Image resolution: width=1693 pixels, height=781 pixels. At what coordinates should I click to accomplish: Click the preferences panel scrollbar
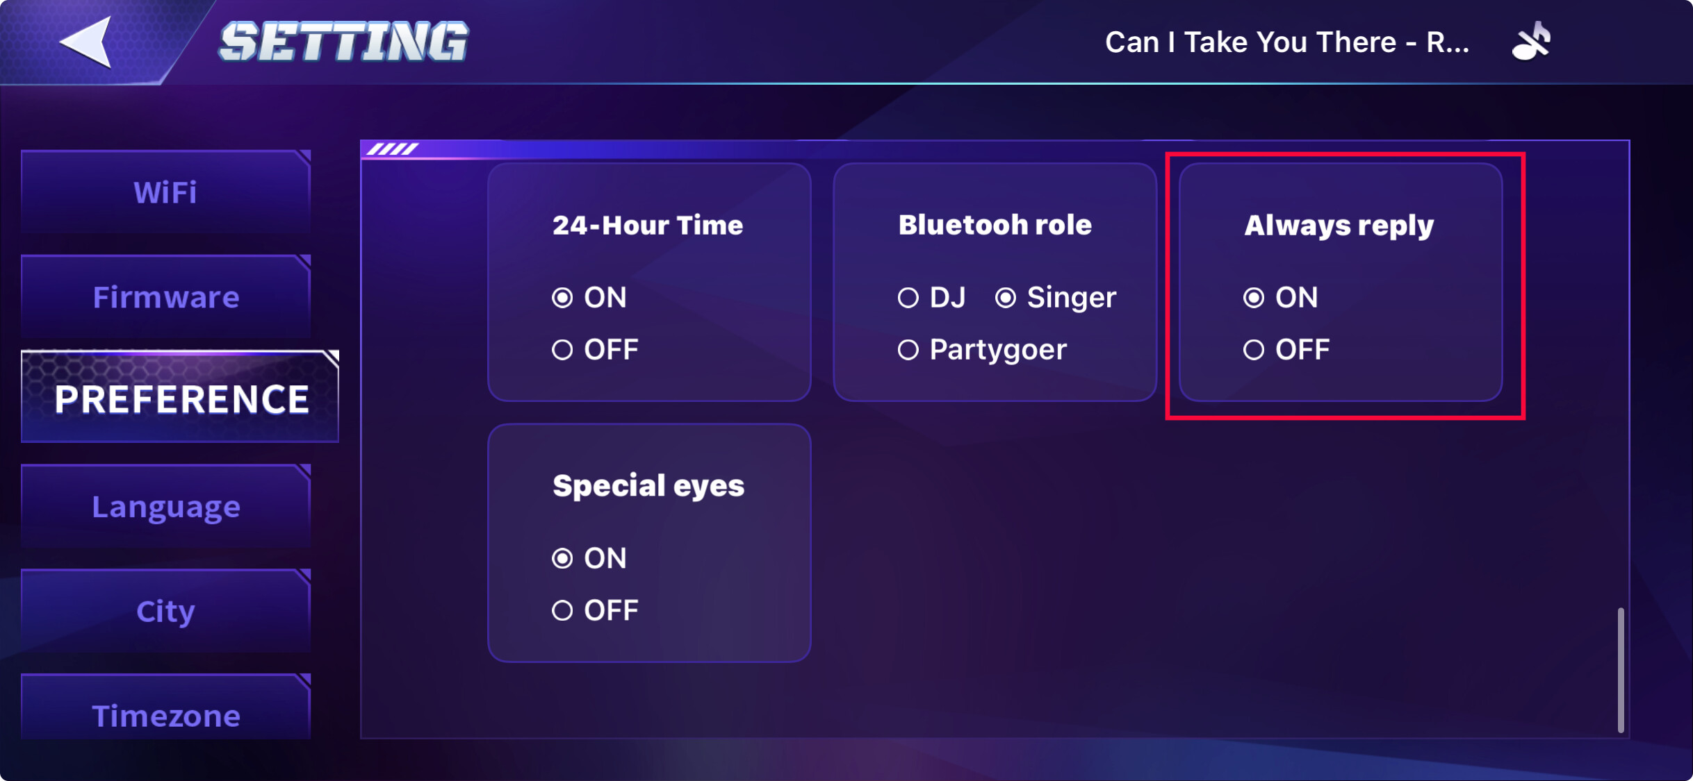1620,669
